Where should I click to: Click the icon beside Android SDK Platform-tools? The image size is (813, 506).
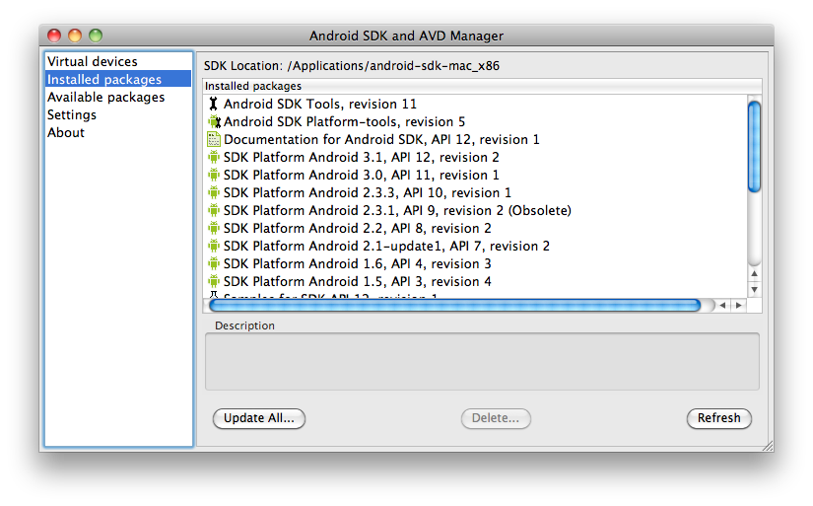(x=214, y=122)
